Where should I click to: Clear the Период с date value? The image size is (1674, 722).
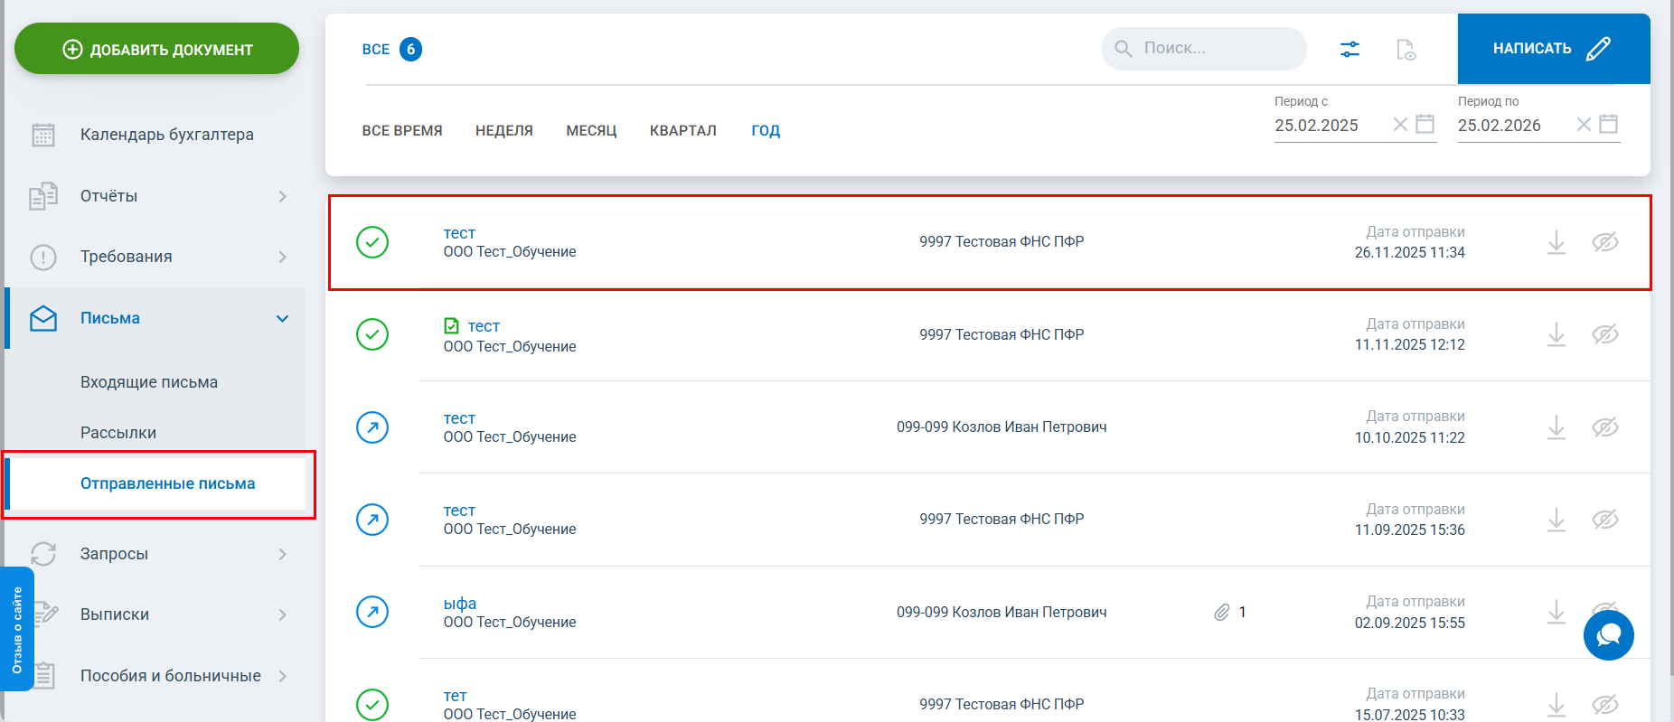[x=1400, y=125]
